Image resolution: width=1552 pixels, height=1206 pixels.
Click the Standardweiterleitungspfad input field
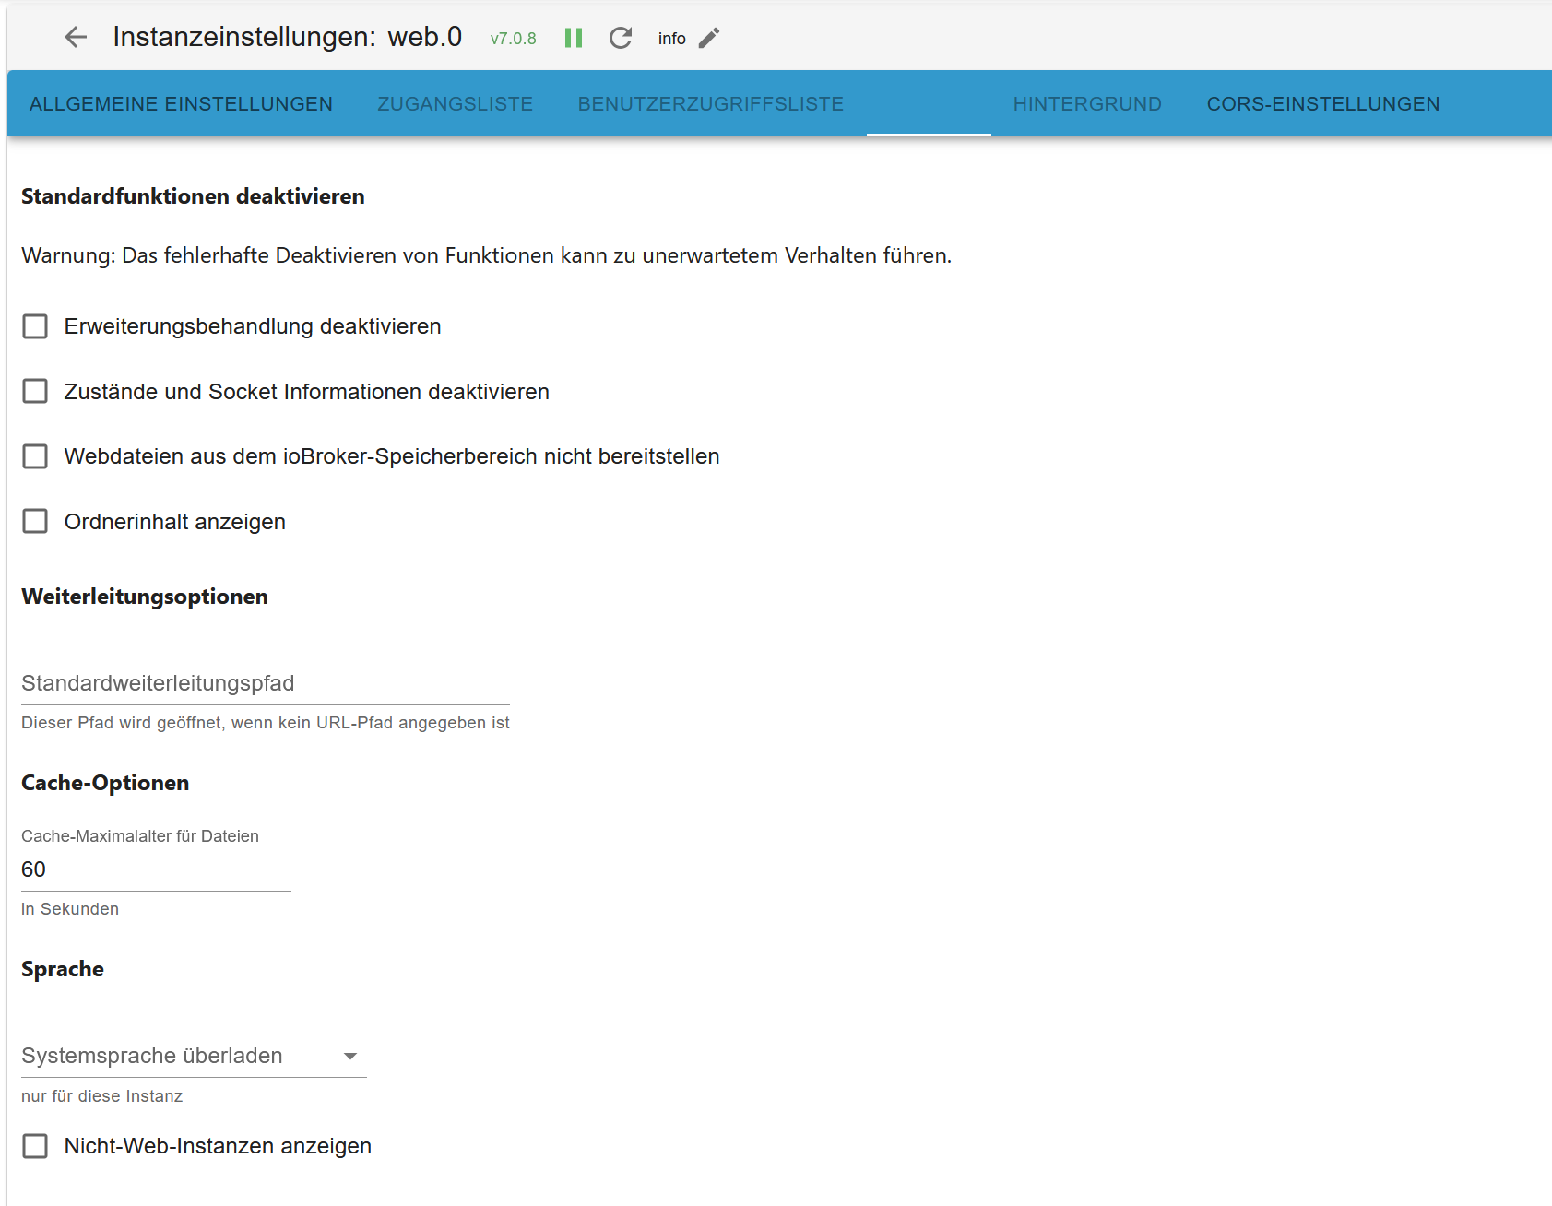pos(265,684)
